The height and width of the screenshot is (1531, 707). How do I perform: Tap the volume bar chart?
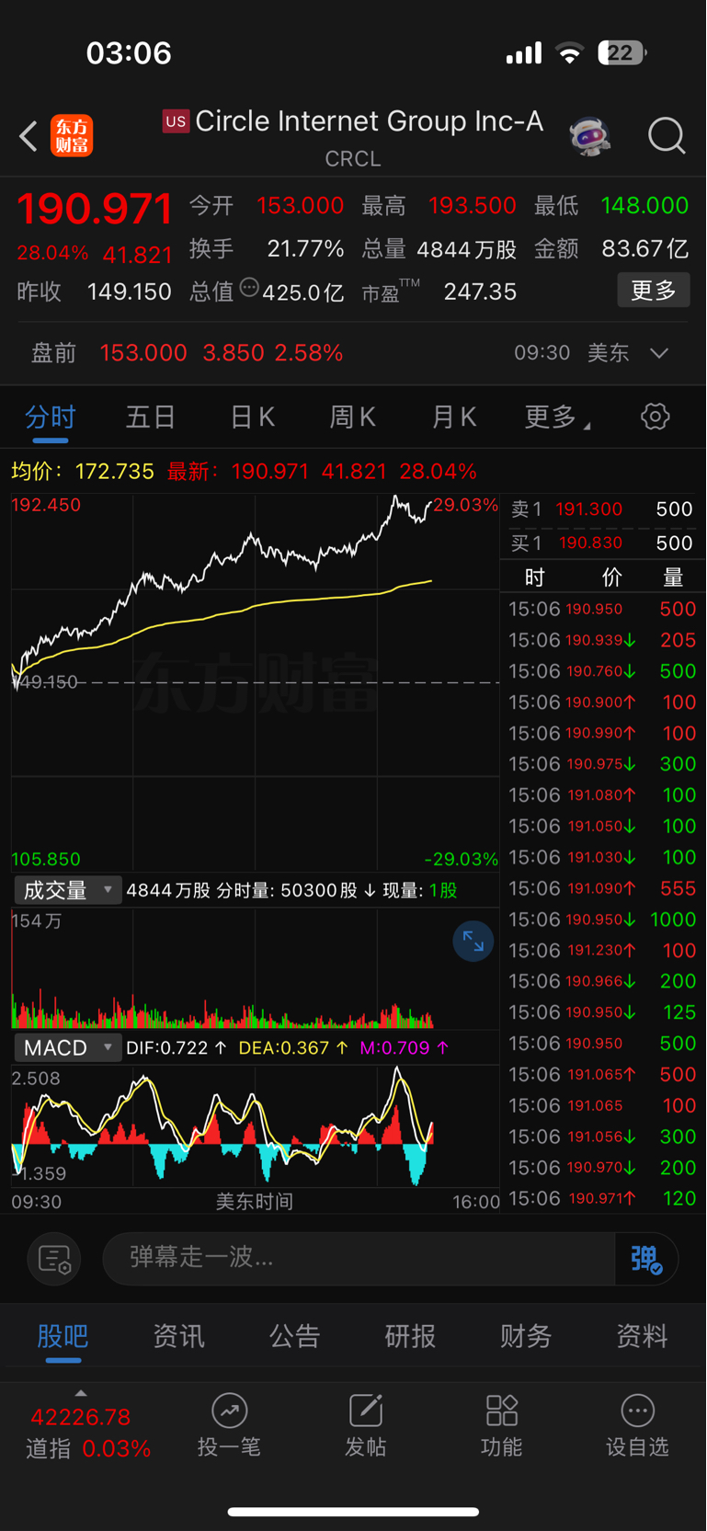255,968
